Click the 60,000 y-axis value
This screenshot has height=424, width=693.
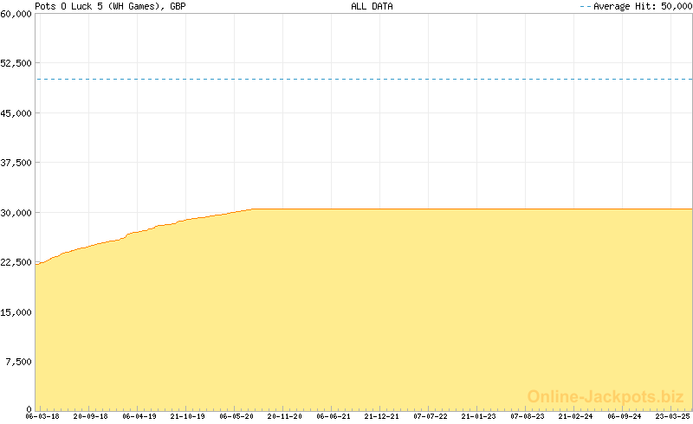16,14
